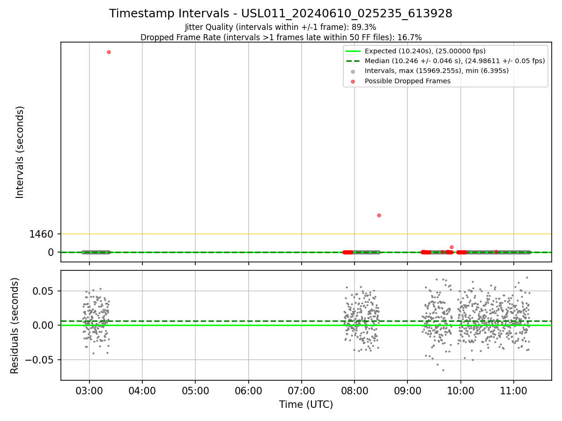
Task: Click the 'Time (UTC)' x-axis label
Action: point(306,405)
